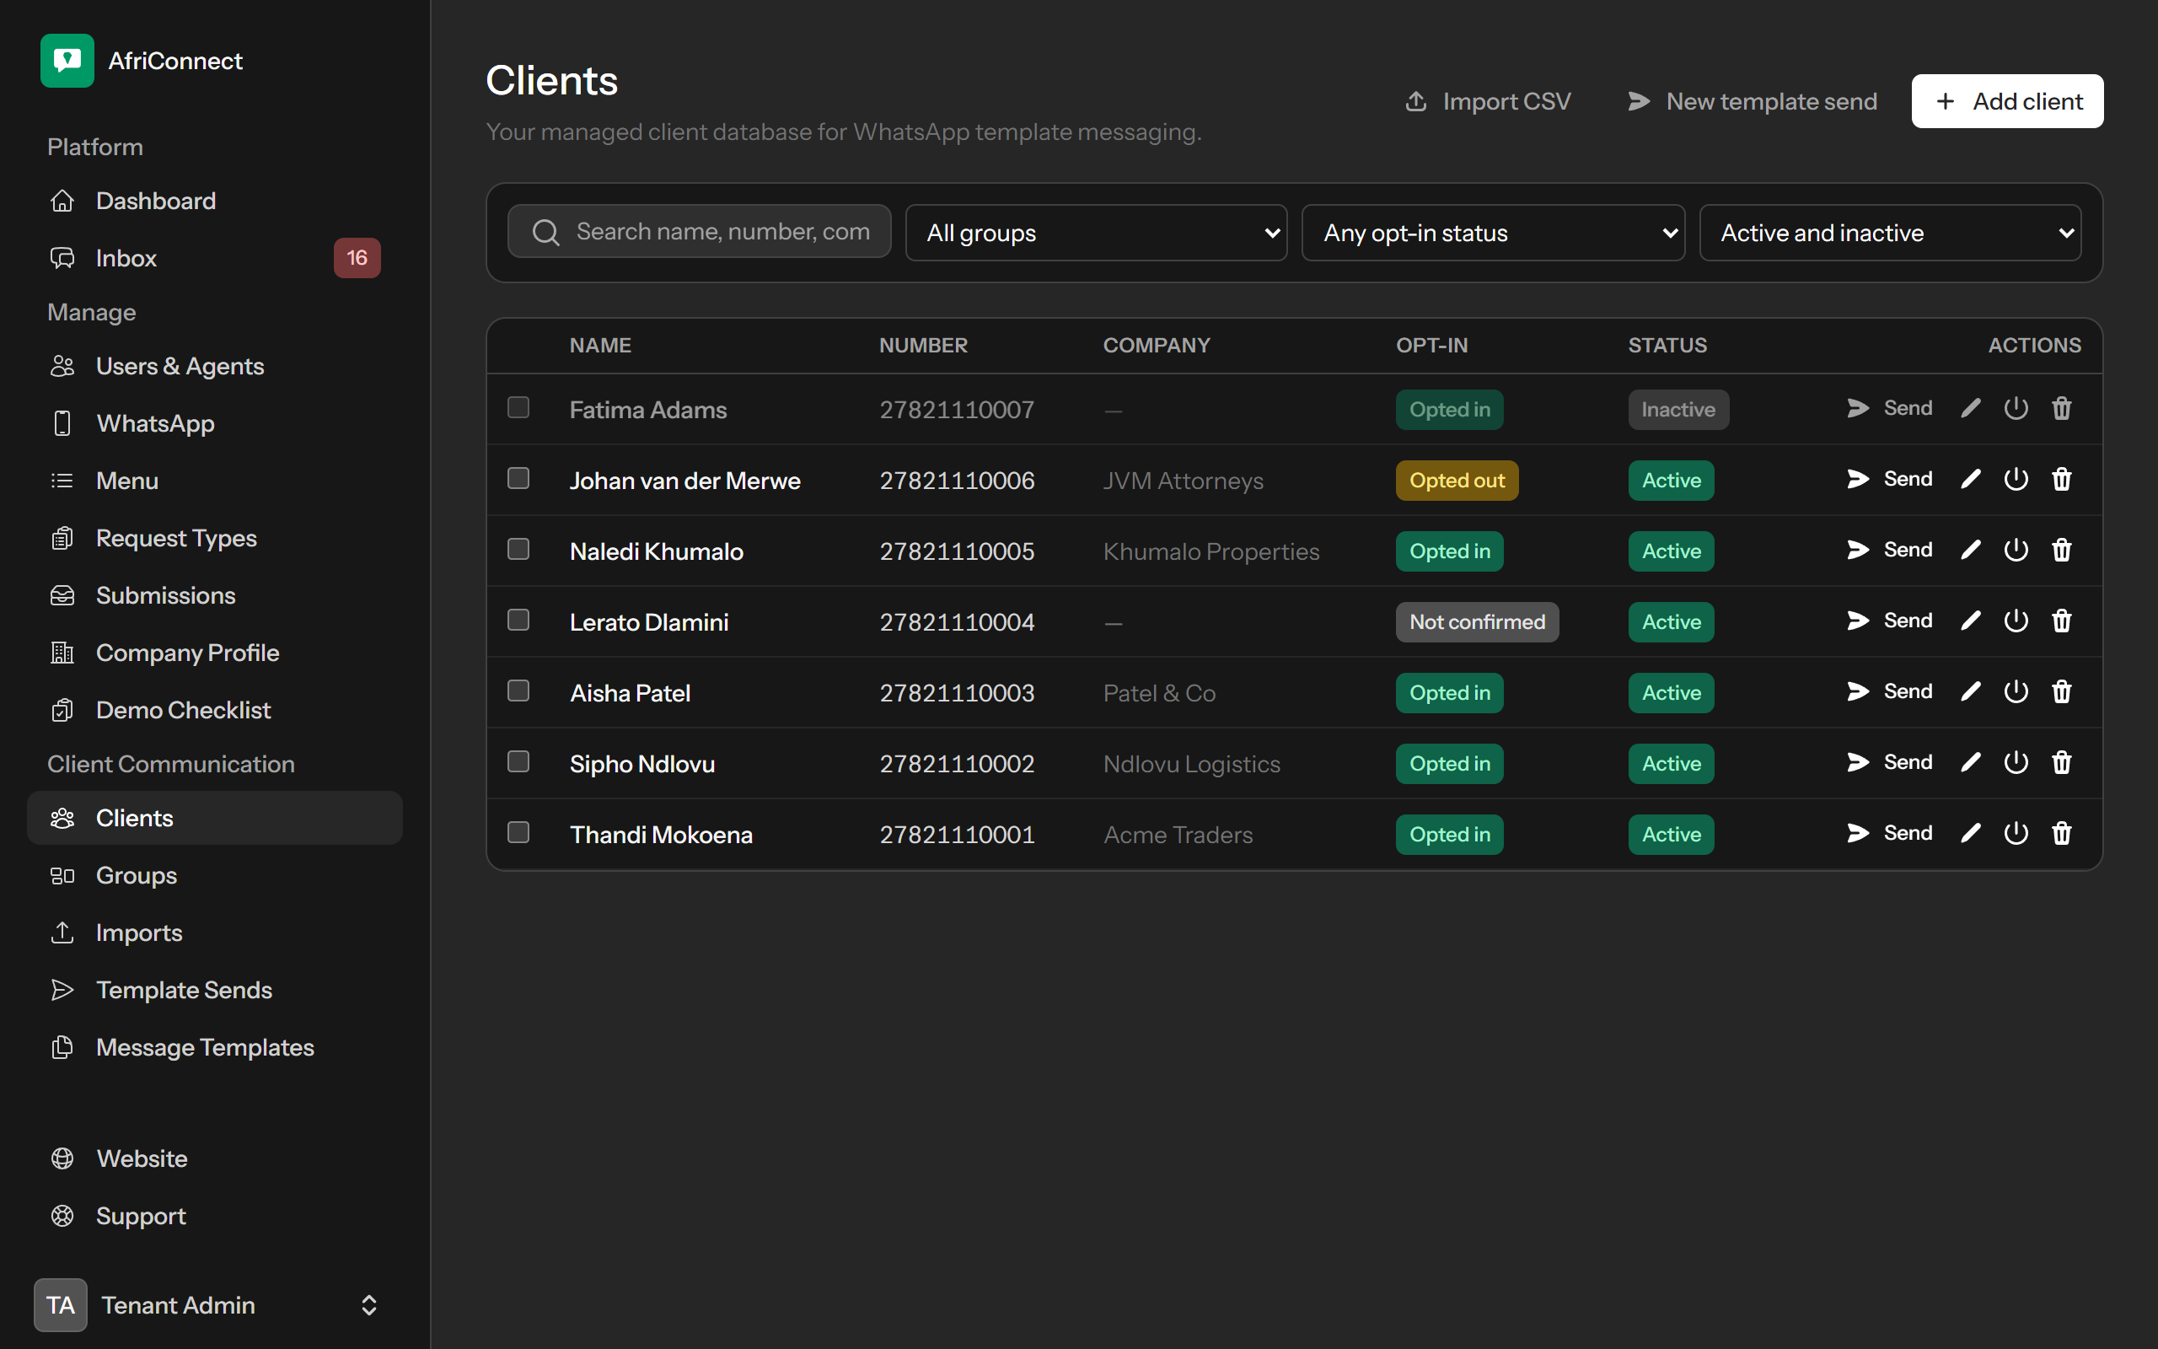Open the Active and inactive filter
The image size is (2158, 1349).
(x=1891, y=233)
